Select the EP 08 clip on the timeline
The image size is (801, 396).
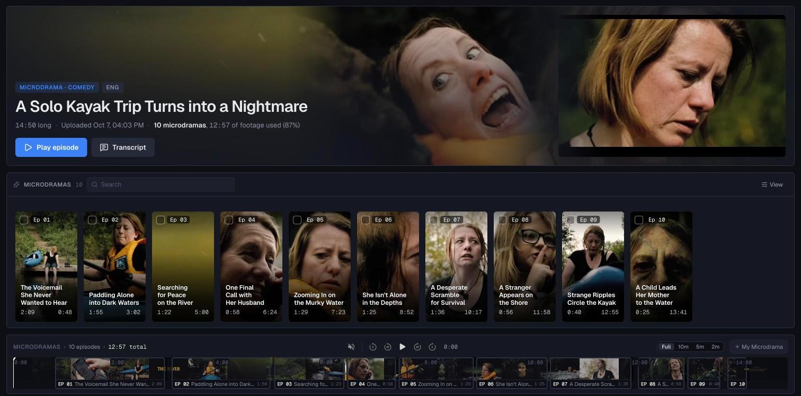point(661,373)
